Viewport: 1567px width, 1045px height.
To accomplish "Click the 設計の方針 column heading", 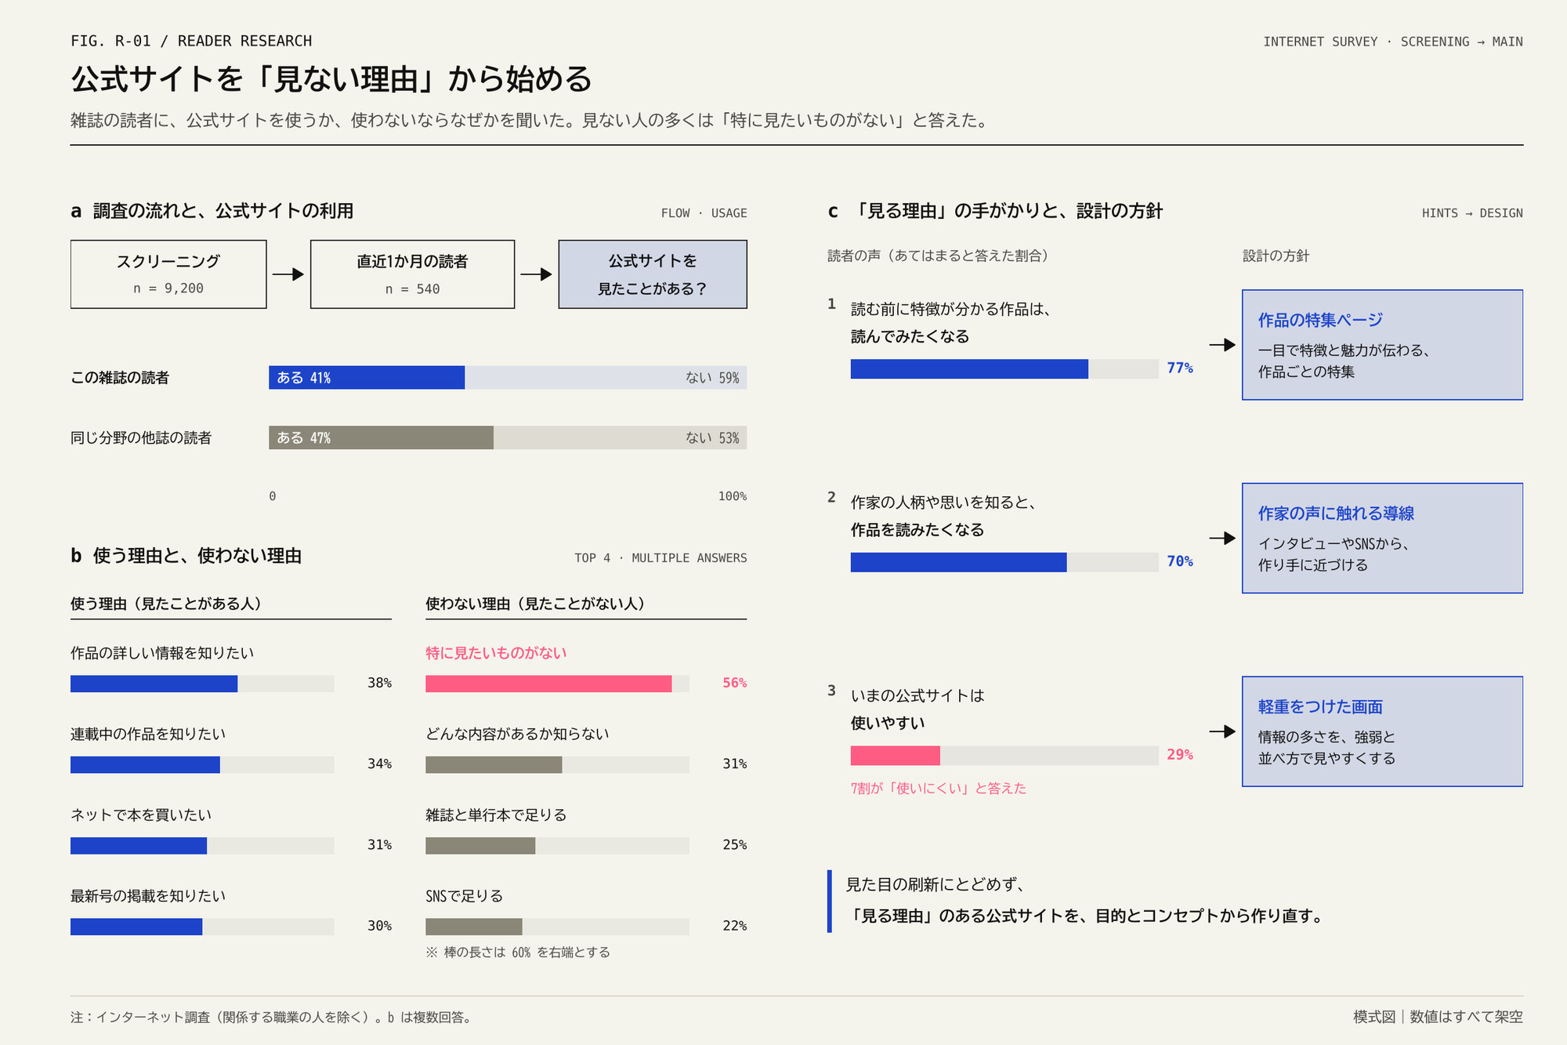I will click(1276, 256).
